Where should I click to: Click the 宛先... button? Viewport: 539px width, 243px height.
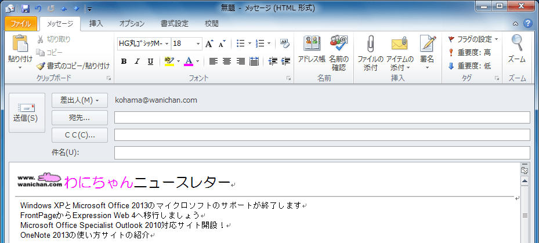[79, 118]
